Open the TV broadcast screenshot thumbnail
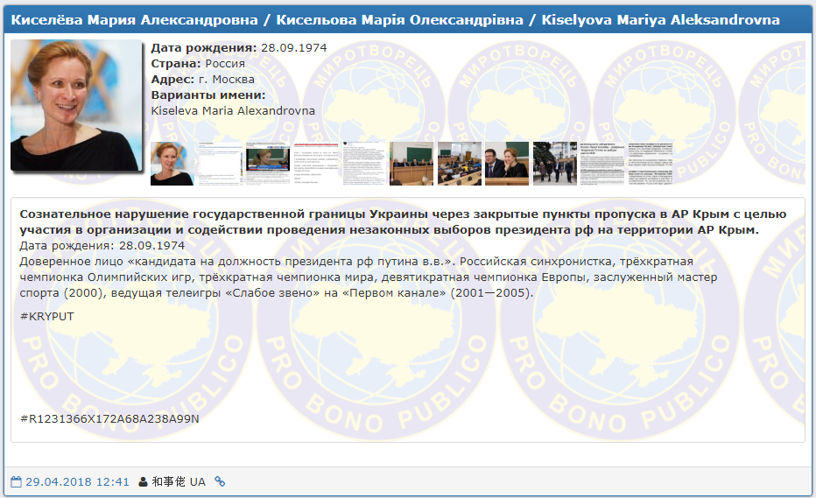816x498 pixels. pyautogui.click(x=267, y=164)
